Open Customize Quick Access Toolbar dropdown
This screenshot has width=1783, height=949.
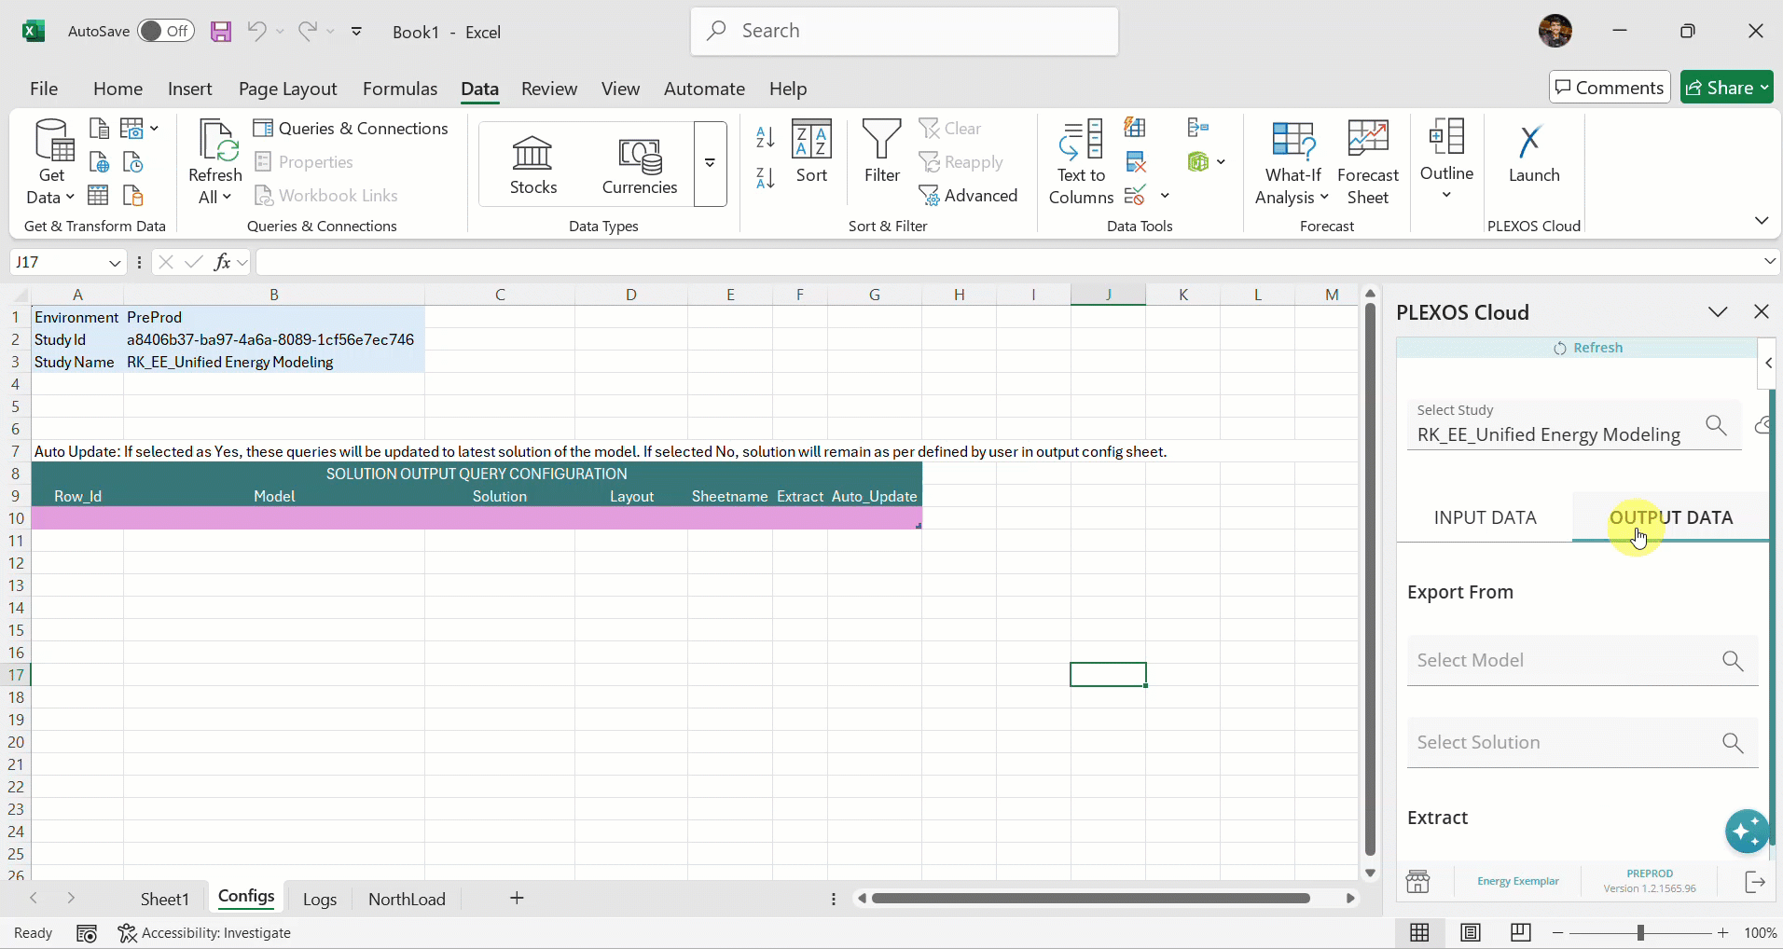(x=356, y=31)
